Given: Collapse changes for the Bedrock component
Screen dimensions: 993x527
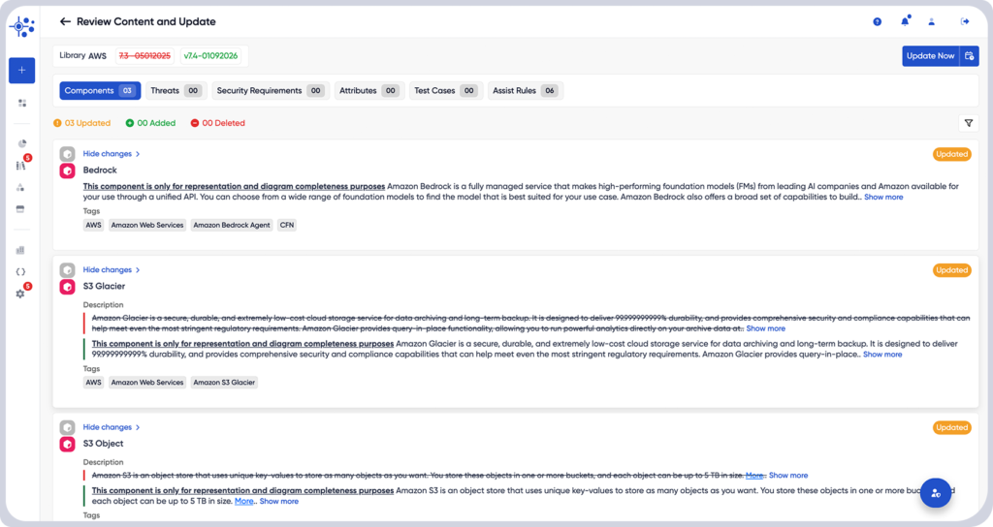Looking at the screenshot, I should 112,154.
